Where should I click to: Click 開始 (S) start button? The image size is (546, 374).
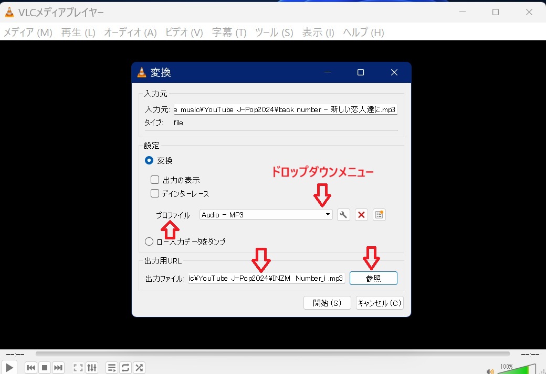coord(327,303)
